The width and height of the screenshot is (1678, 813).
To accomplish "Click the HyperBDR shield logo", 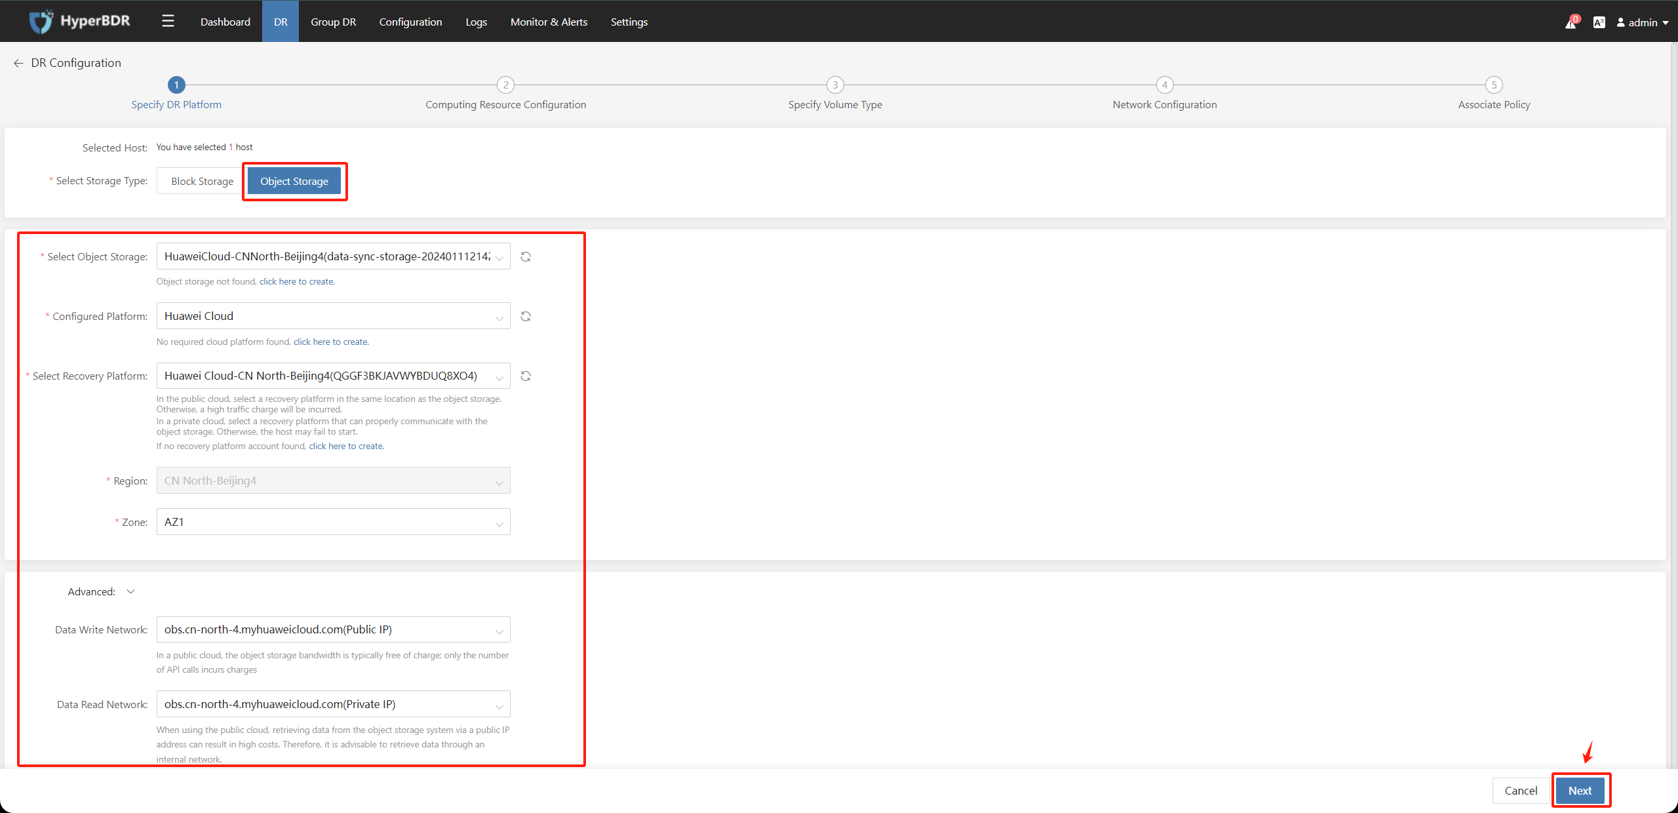I will coord(41,22).
